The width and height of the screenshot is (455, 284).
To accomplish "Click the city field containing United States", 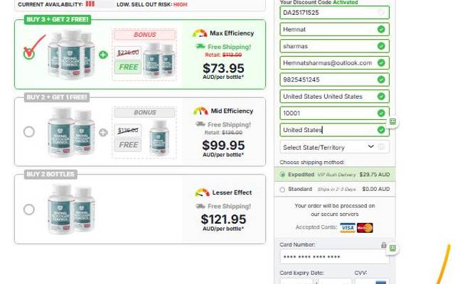I will [x=334, y=130].
